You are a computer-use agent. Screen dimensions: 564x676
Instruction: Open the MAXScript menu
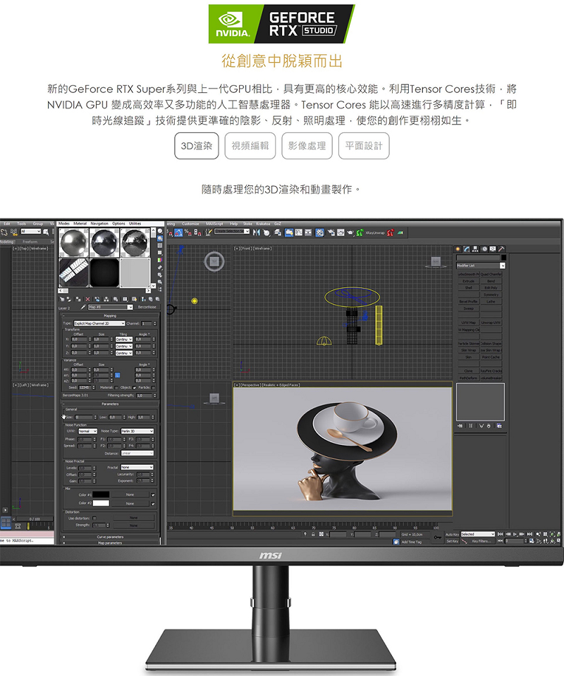point(214,224)
